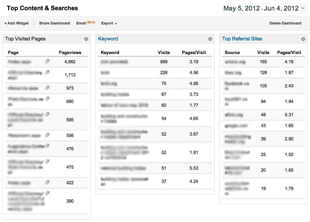The width and height of the screenshot is (310, 222).
Task: Open the Top Referral Sites settings gear
Action: pyautogui.click(x=303, y=39)
